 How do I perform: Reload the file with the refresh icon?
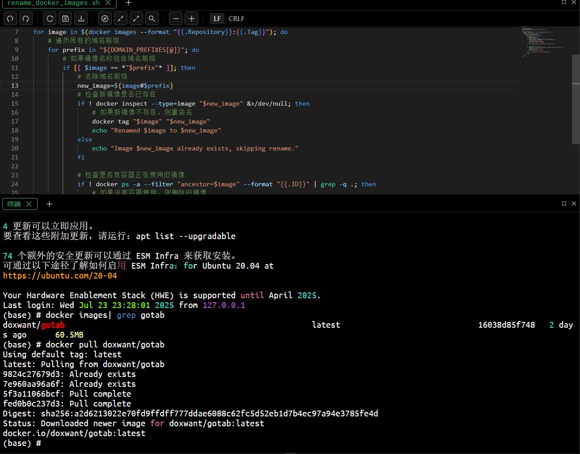[50, 19]
